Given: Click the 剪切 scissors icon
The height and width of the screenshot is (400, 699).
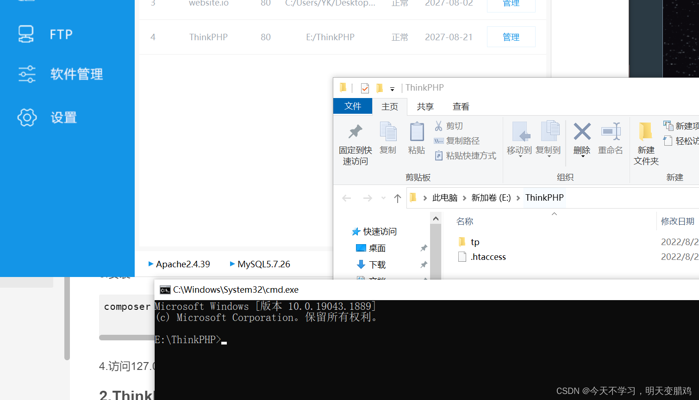Looking at the screenshot, I should click(438, 126).
